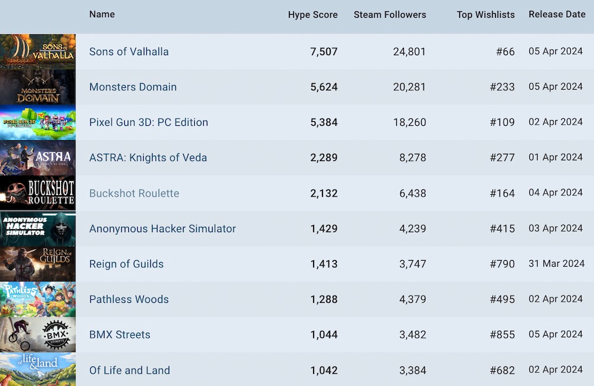
Task: Sort by the Release Date column header
Action: click(x=557, y=14)
